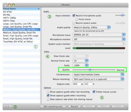The height and width of the screenshot is (112, 131).
Task: Open the Normal frame rate dropdown
Action: tap(80, 61)
